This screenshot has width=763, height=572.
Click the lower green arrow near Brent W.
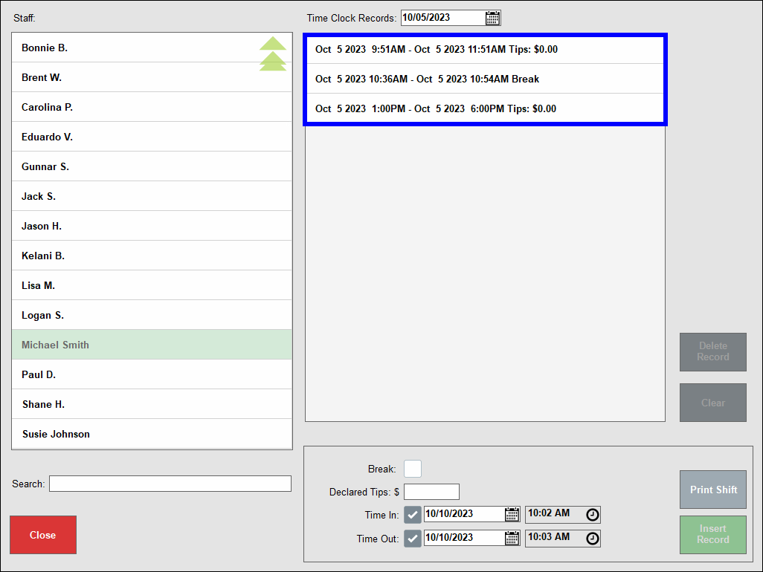point(273,61)
